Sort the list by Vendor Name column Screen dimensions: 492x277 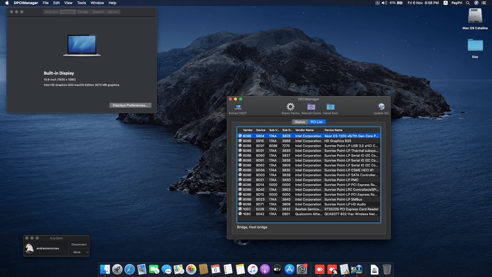click(304, 130)
